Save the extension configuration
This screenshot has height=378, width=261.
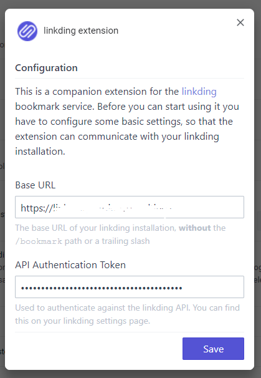213,349
